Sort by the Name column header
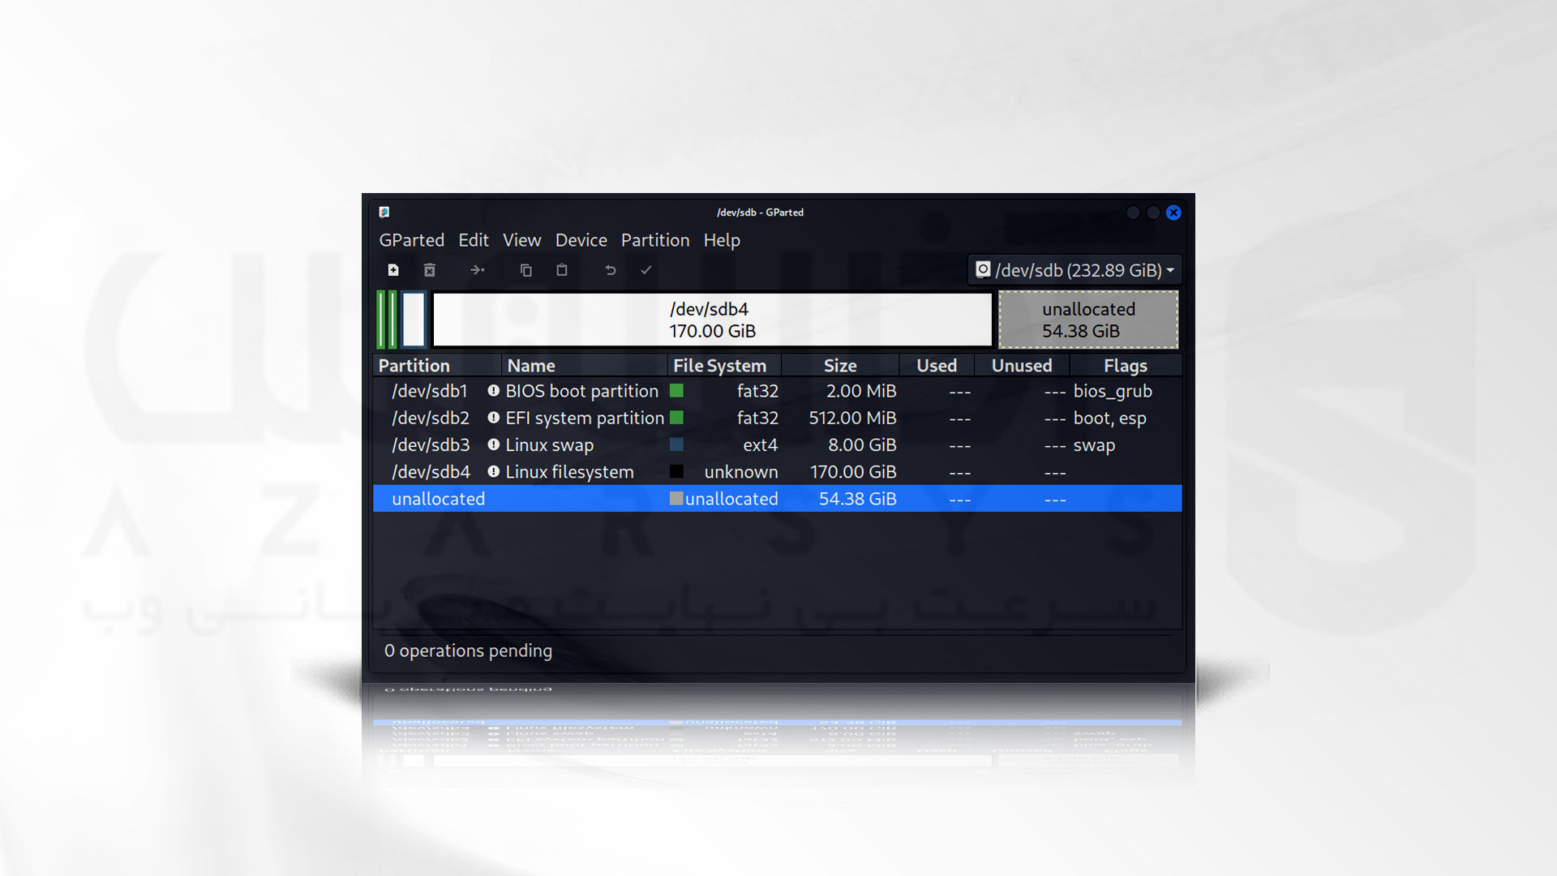 (x=585, y=366)
